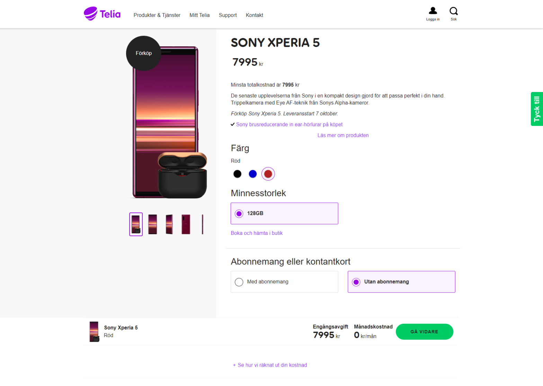This screenshot has height=386, width=543.
Task: Click the Sök magnifier icon
Action: [454, 11]
